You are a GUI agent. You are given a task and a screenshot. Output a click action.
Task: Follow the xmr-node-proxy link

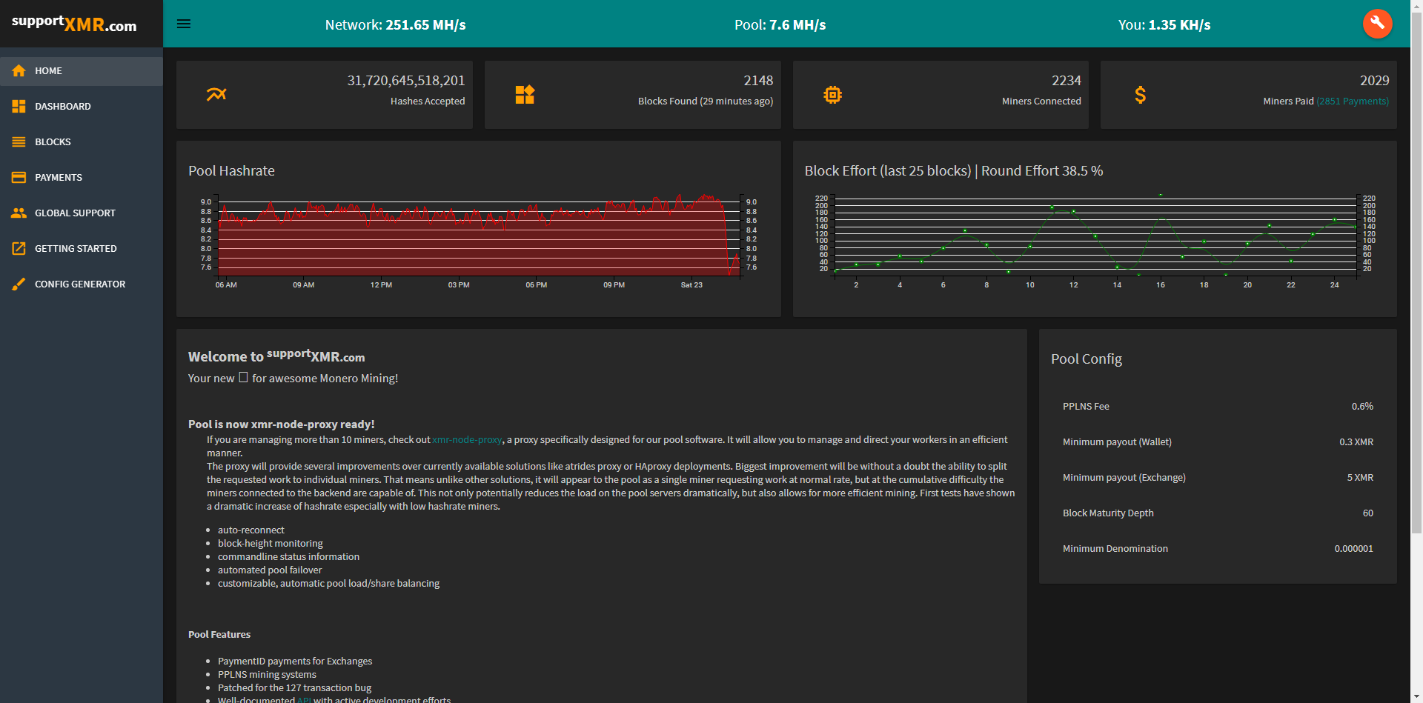click(467, 440)
